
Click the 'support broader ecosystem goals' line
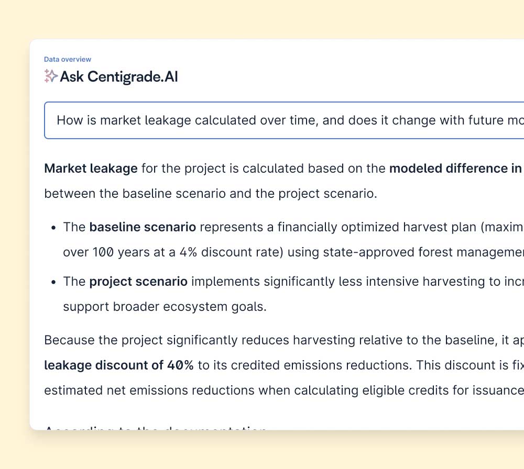[x=165, y=307]
